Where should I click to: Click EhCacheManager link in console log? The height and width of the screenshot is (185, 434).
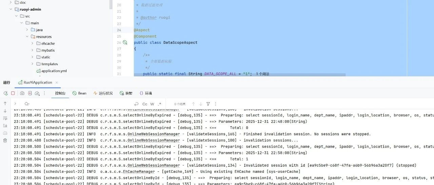pyautogui.click(x=139, y=172)
